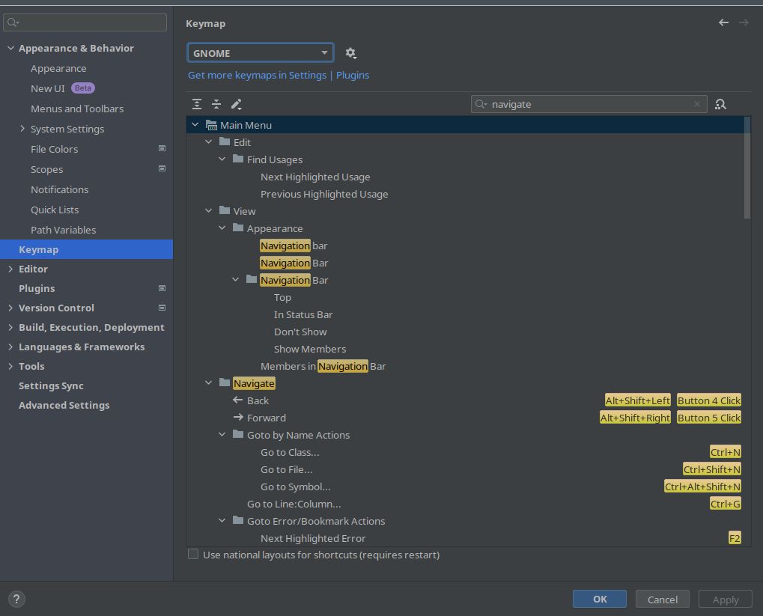Collapse Goto Error/Bookmark Actions node
Image resolution: width=763 pixels, height=616 pixels.
tap(222, 521)
